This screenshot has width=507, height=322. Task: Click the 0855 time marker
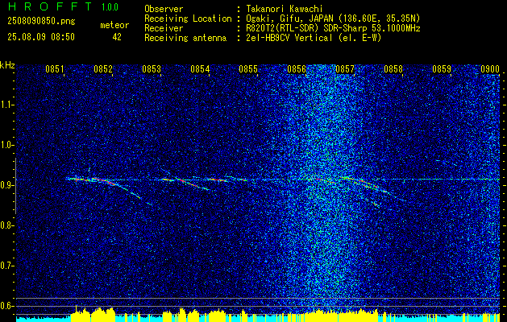[248, 69]
